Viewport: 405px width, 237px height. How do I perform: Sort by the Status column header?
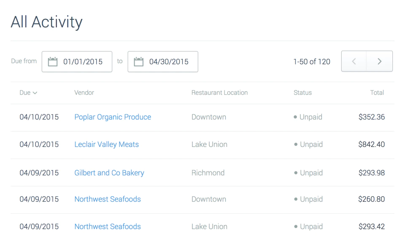(x=303, y=93)
